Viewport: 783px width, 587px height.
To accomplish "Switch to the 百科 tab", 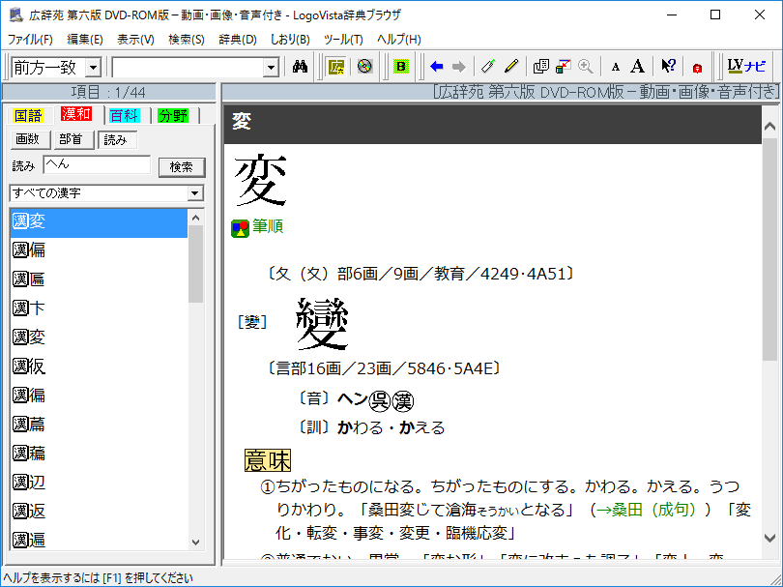I will 125,115.
